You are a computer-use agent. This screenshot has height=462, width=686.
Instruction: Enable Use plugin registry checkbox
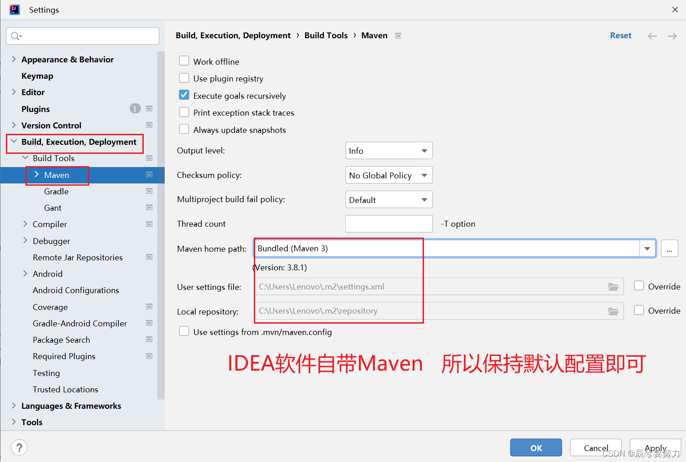coord(184,78)
